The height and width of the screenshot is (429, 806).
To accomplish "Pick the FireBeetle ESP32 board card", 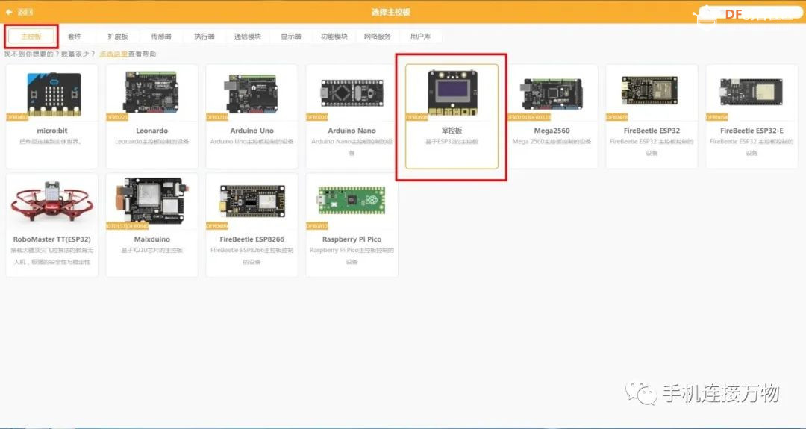I will [652, 116].
